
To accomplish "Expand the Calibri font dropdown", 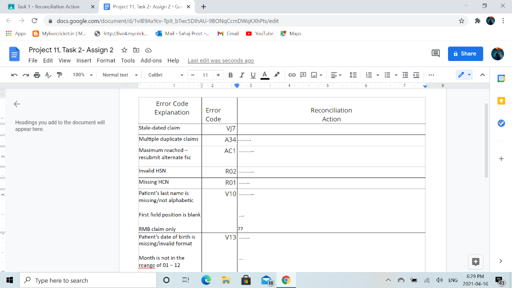I will click(165, 75).
